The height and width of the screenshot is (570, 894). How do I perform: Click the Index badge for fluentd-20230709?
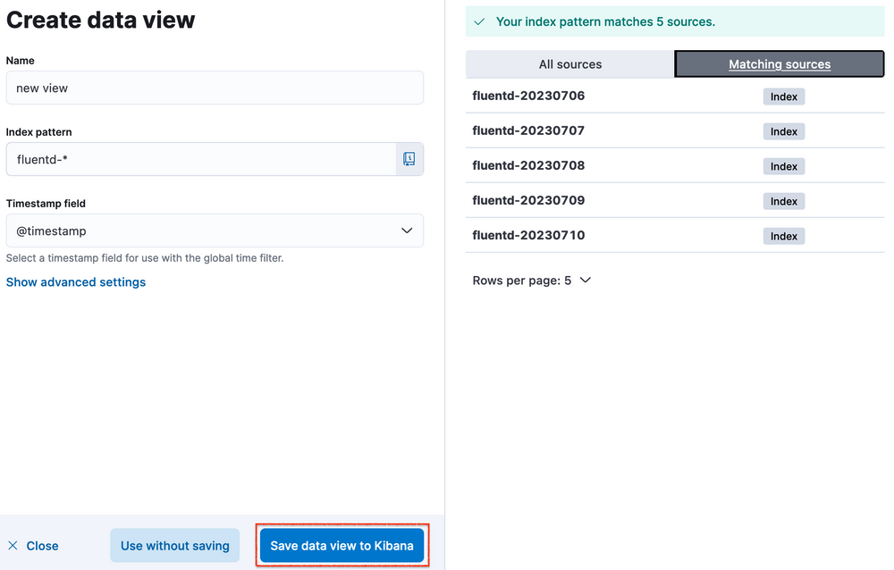click(783, 200)
